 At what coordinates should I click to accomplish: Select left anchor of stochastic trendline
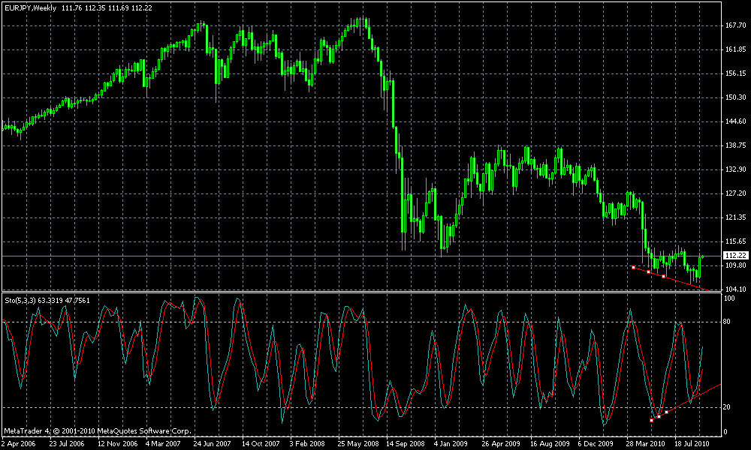click(651, 420)
